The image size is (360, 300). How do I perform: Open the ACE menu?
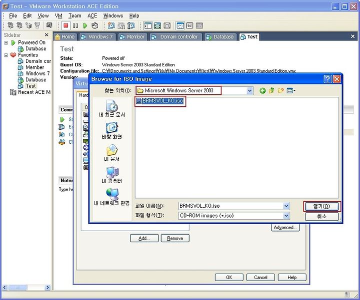point(92,16)
